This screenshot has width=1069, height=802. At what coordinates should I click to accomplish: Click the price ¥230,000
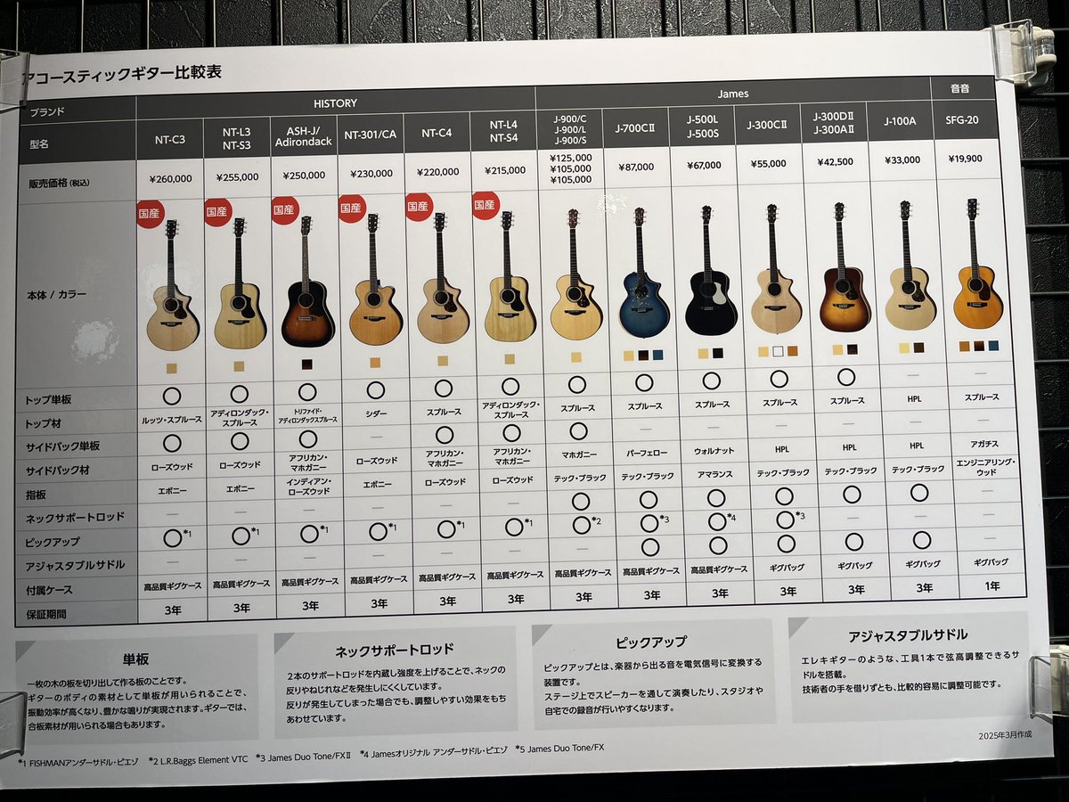click(x=370, y=173)
